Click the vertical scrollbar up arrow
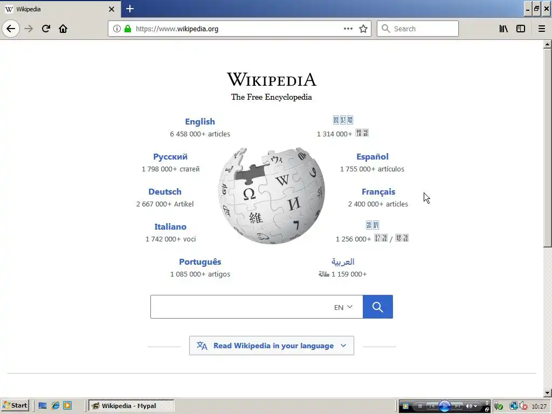Viewport: 552px width, 414px height. [547, 44]
